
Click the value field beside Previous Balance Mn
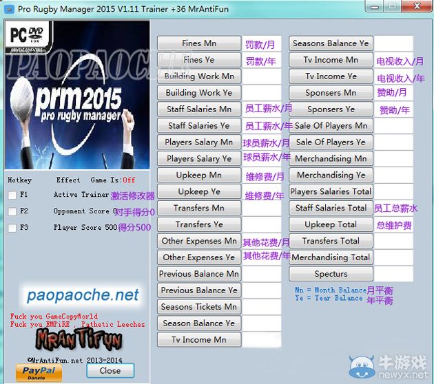point(262,274)
